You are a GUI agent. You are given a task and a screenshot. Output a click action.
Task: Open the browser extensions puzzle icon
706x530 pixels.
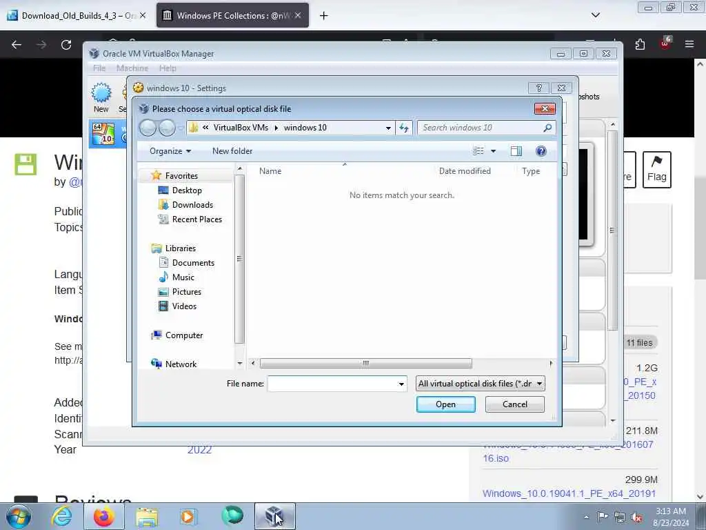point(640,44)
